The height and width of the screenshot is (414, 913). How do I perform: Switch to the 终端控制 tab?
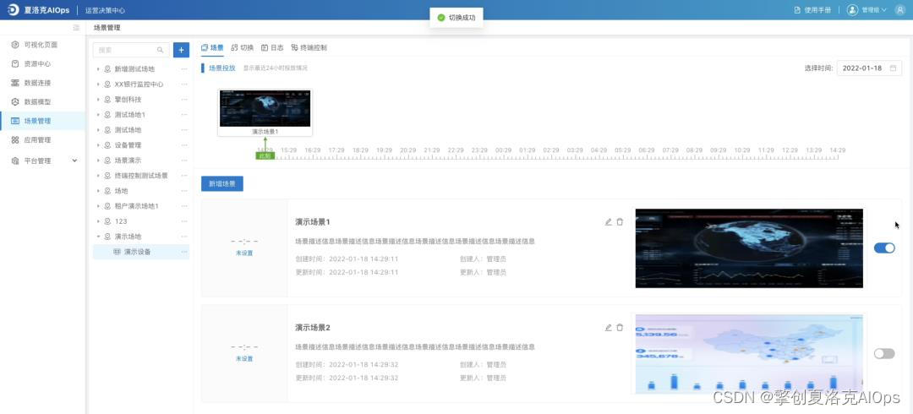309,48
